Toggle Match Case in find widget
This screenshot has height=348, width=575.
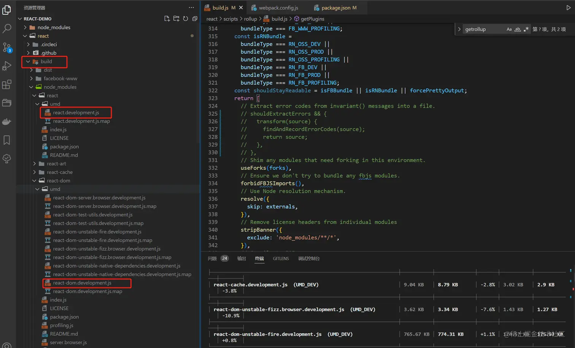(509, 29)
